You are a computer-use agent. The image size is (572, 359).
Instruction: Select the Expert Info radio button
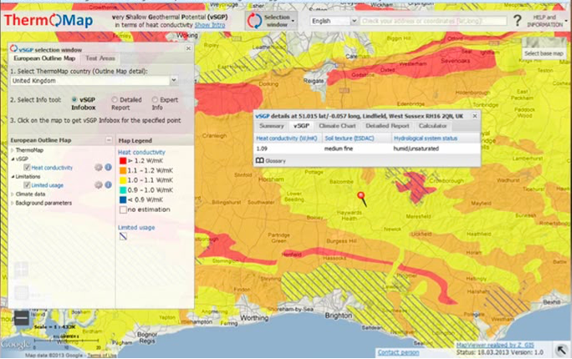coord(155,99)
